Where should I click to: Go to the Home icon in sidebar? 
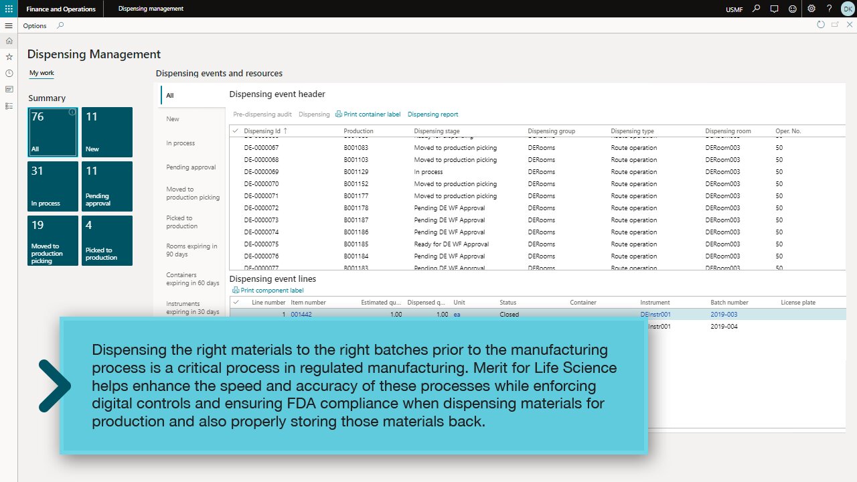(9, 41)
